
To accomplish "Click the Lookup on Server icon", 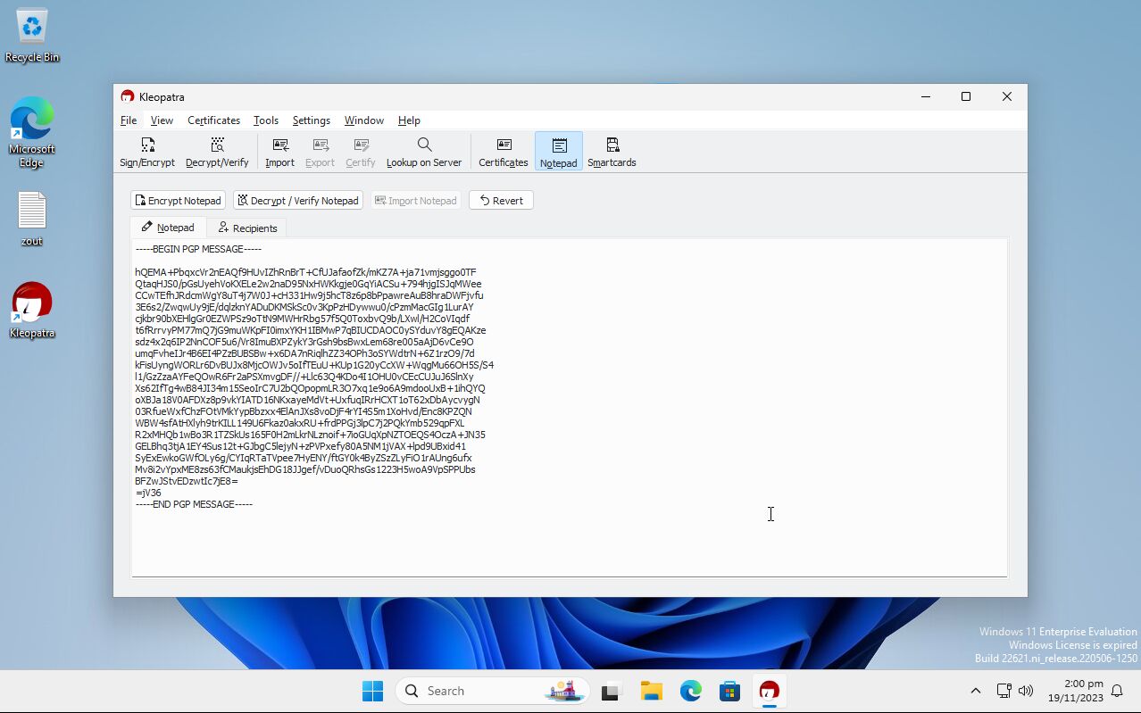I will [423, 151].
